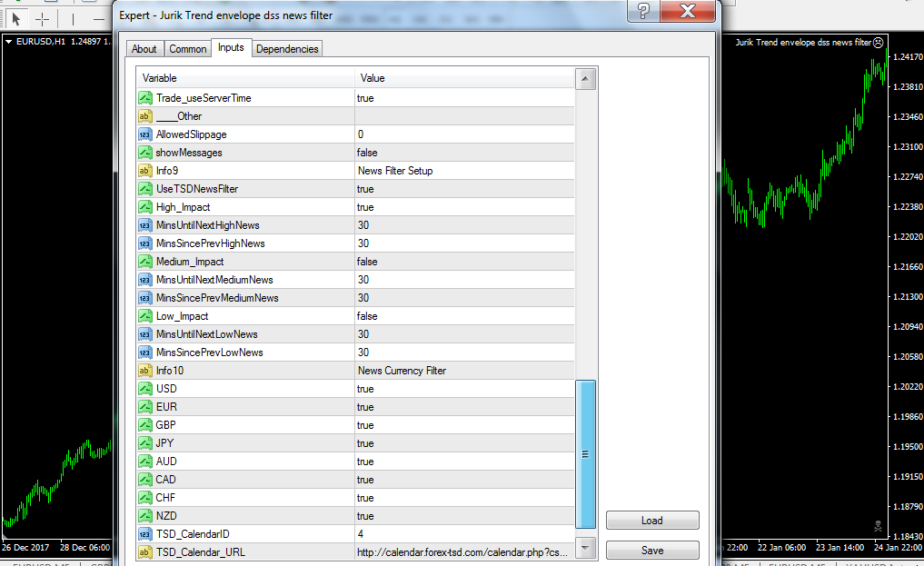This screenshot has width=924, height=566.
Task: Click the scrollbar up arrow
Action: pos(585,79)
